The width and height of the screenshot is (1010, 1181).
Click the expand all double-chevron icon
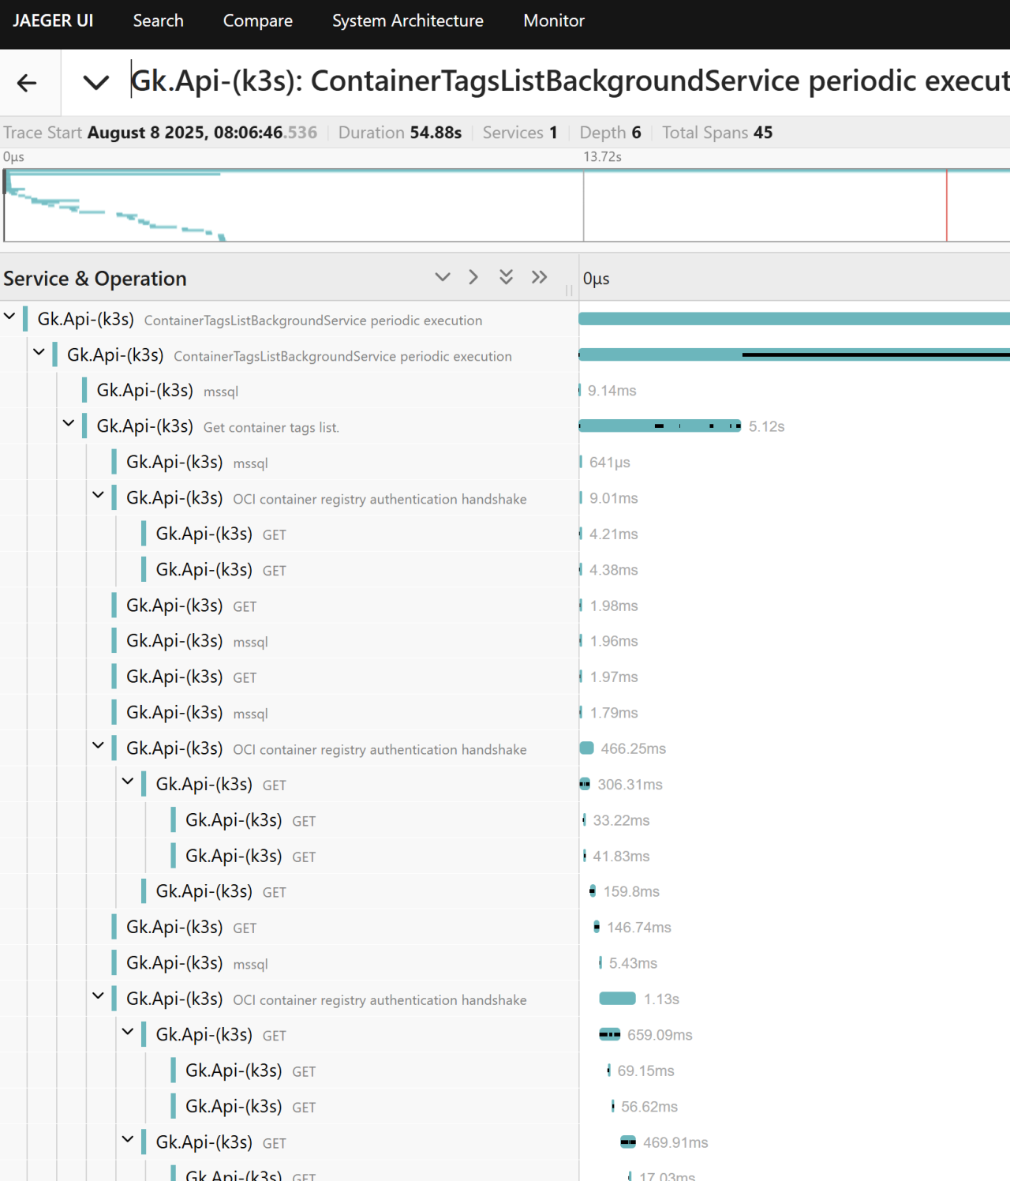[x=540, y=277]
